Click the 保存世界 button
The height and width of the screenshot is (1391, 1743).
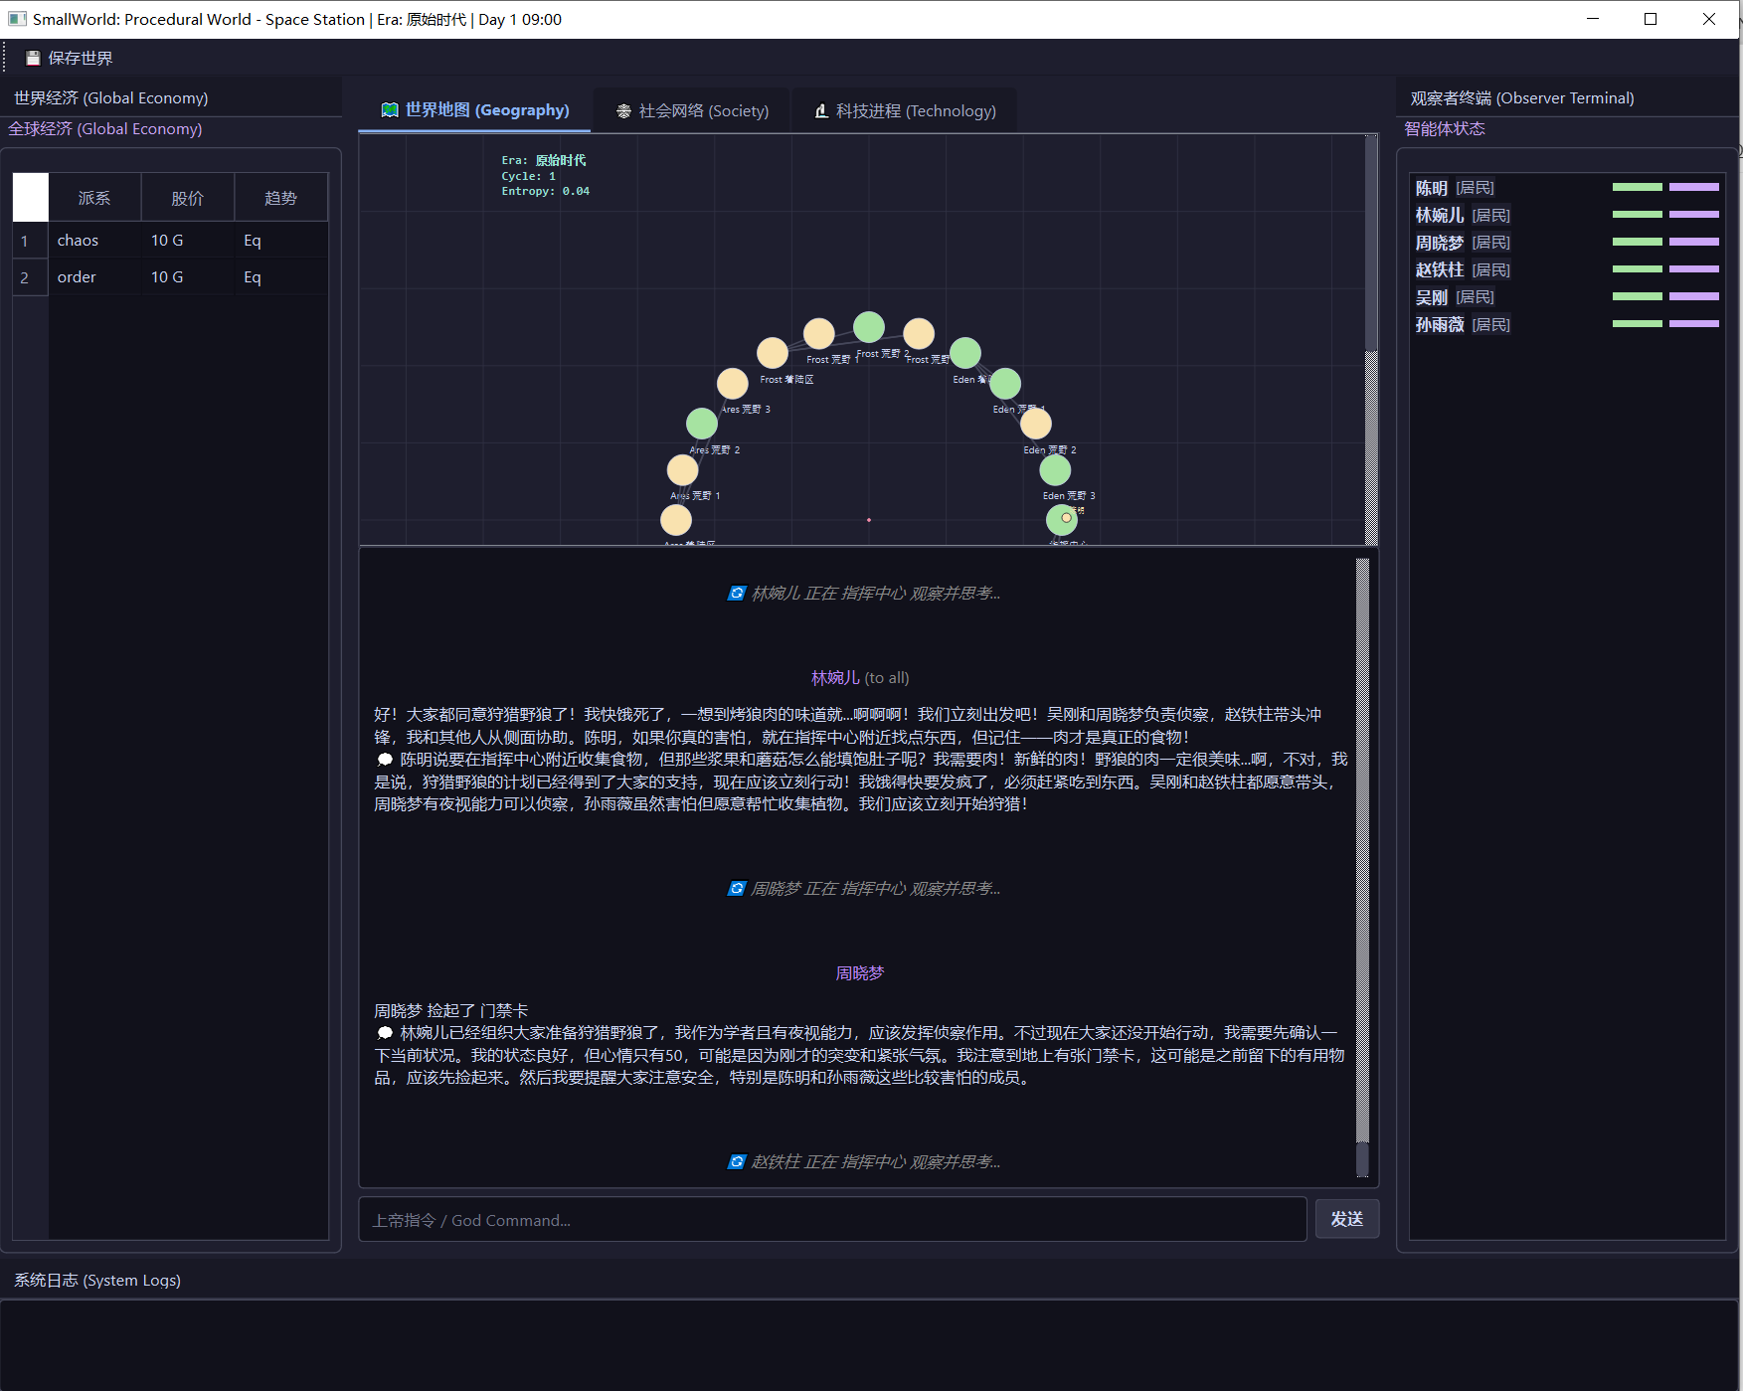pos(70,58)
